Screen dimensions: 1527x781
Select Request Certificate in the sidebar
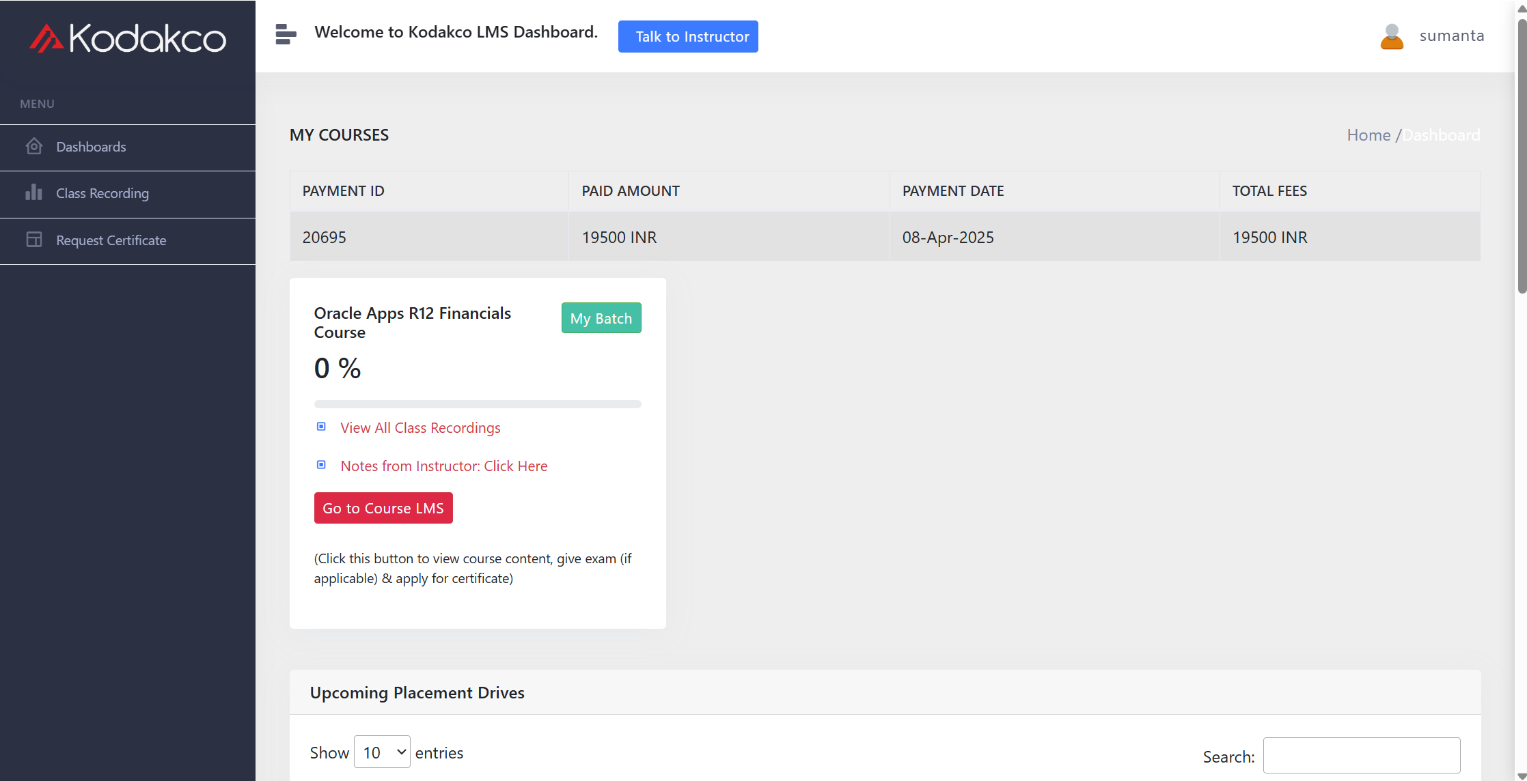pyautogui.click(x=111, y=240)
